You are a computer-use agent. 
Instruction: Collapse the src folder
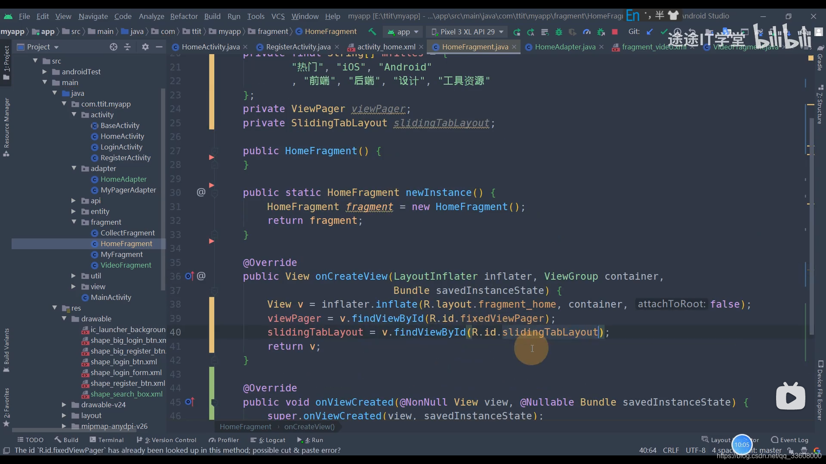pos(35,61)
